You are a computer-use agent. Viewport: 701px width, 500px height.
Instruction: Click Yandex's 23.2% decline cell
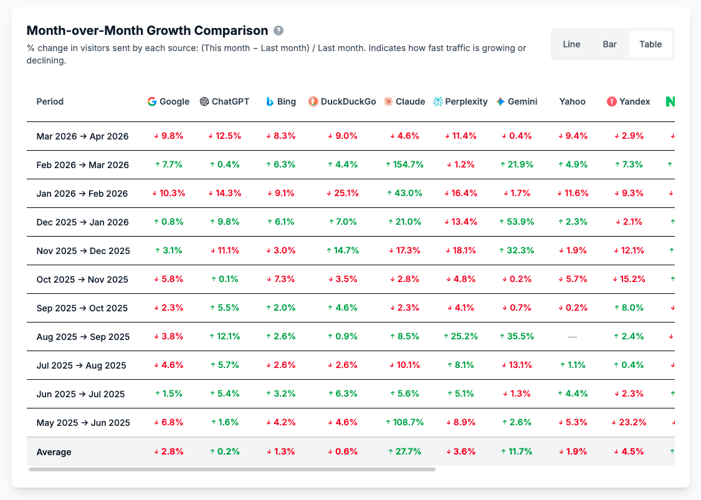coord(629,422)
